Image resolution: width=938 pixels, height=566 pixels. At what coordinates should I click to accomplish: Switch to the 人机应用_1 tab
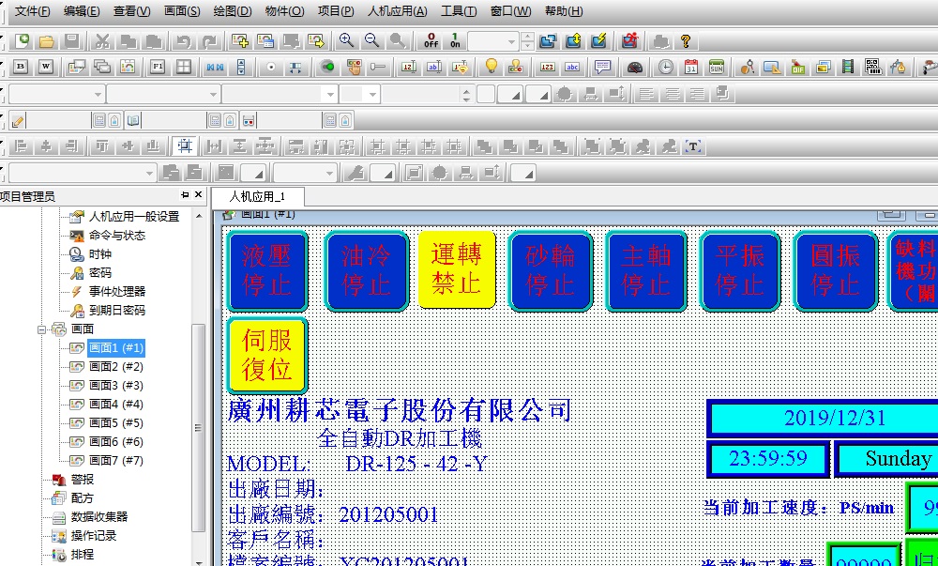click(x=256, y=196)
